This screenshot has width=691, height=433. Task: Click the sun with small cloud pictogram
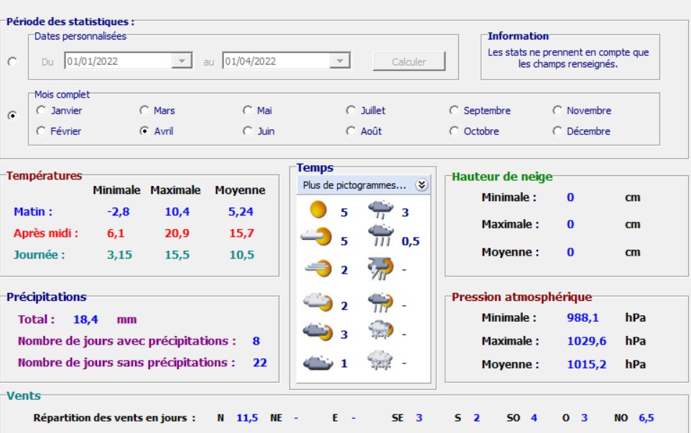pos(316,237)
